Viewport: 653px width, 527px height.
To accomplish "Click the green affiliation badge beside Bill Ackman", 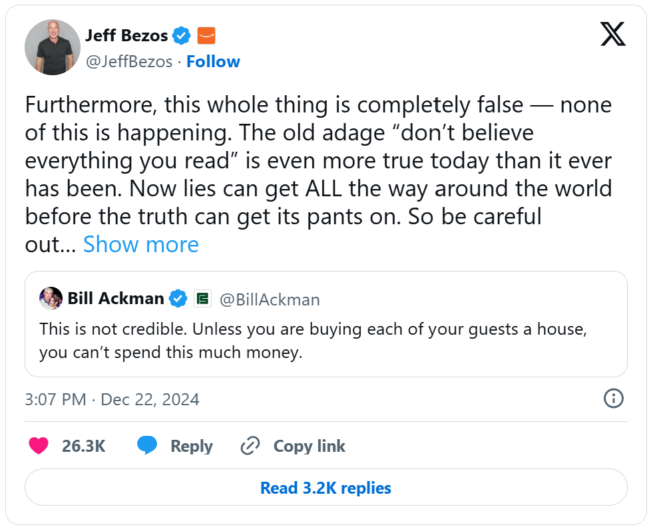I will coord(202,299).
